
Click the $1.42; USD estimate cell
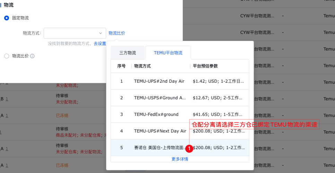218,81
